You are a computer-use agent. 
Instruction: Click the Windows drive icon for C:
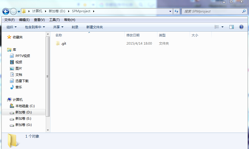click(12, 106)
